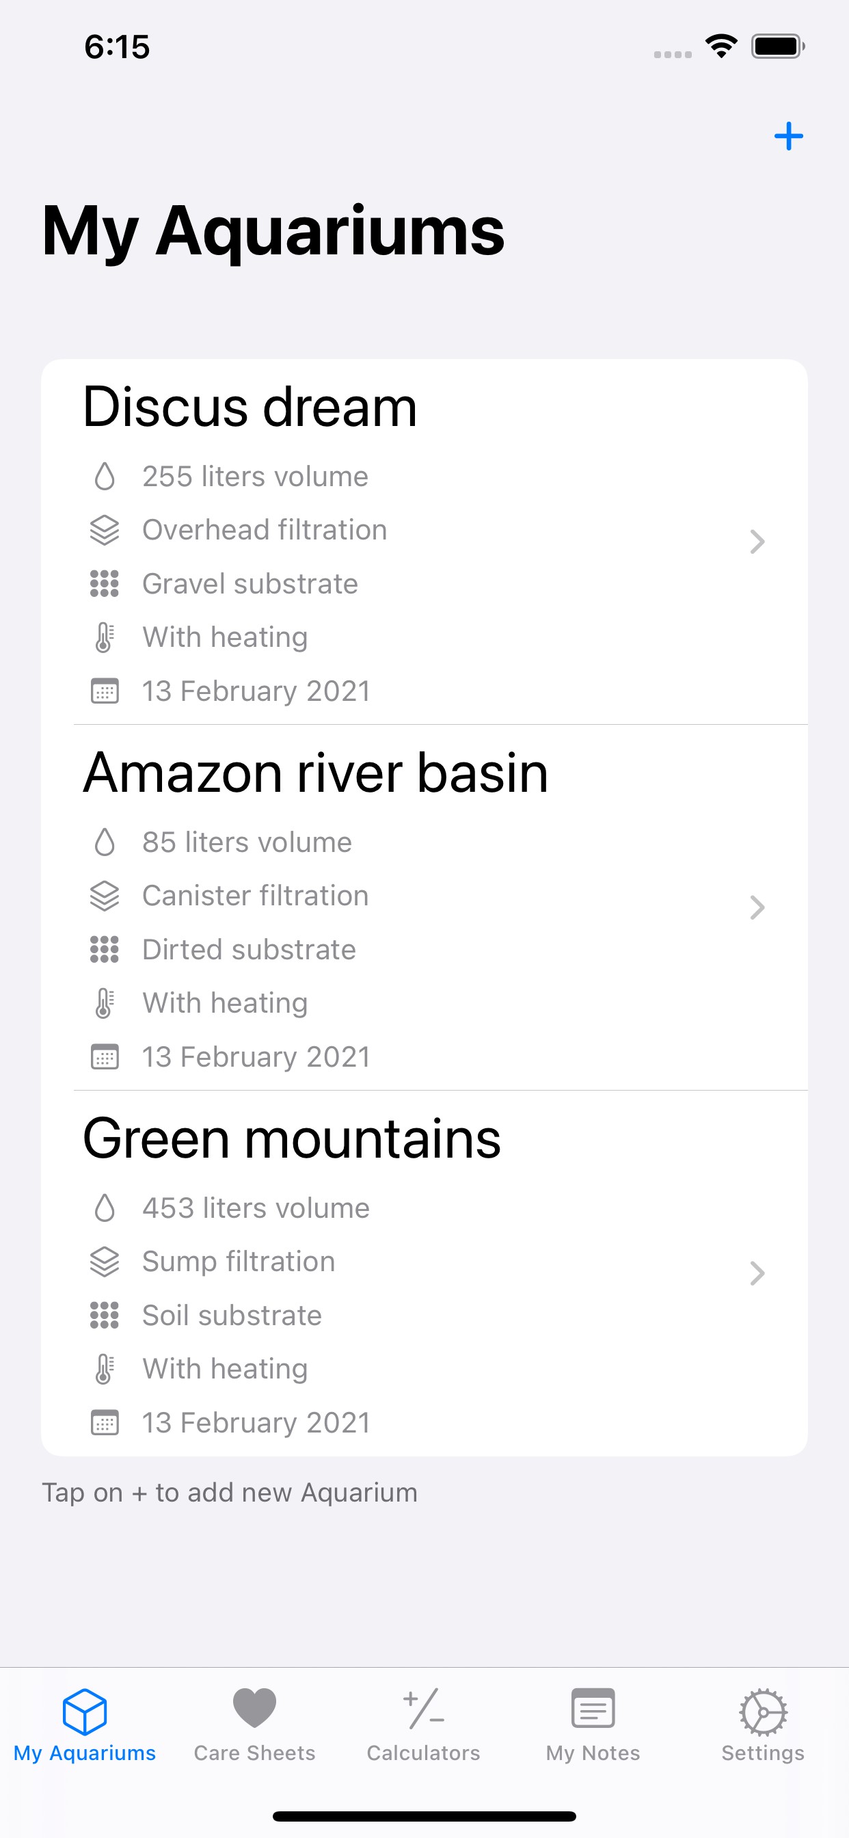Image resolution: width=849 pixels, height=1838 pixels.
Task: Click the filtration layers icon for Amazon river basin
Action: point(104,896)
